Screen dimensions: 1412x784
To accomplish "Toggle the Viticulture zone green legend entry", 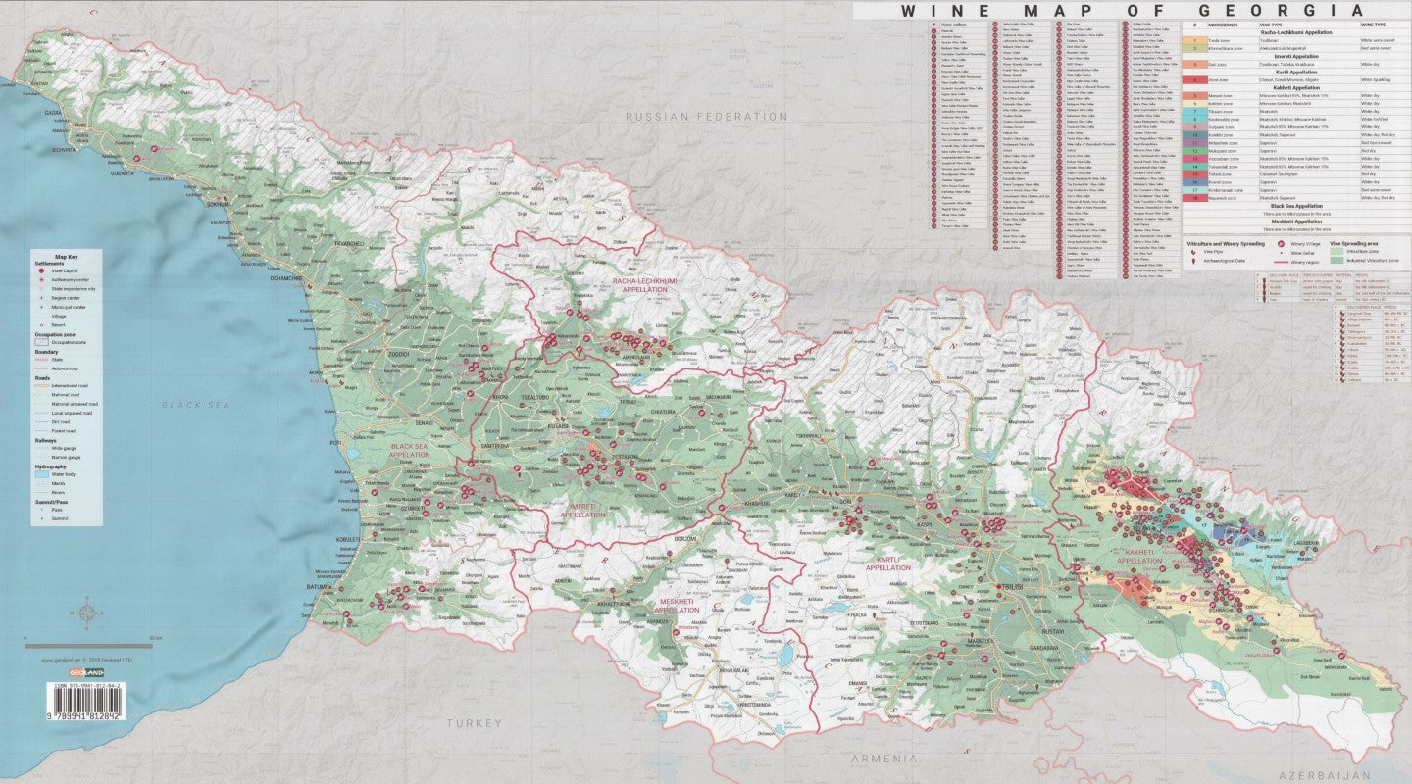I will [x=1336, y=252].
